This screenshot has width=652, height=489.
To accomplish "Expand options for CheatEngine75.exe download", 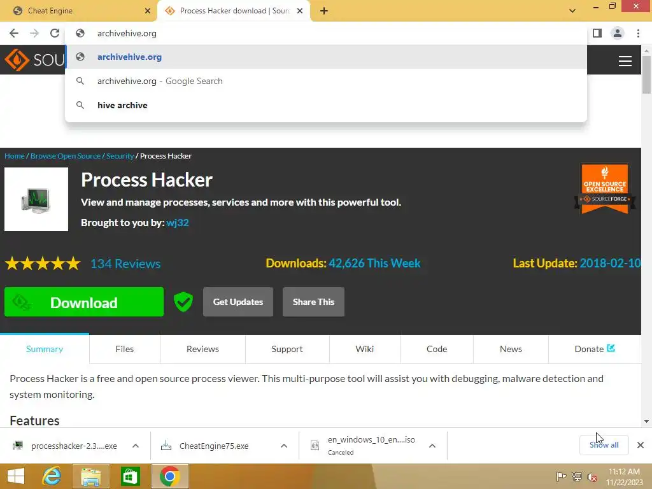I will click(284, 446).
